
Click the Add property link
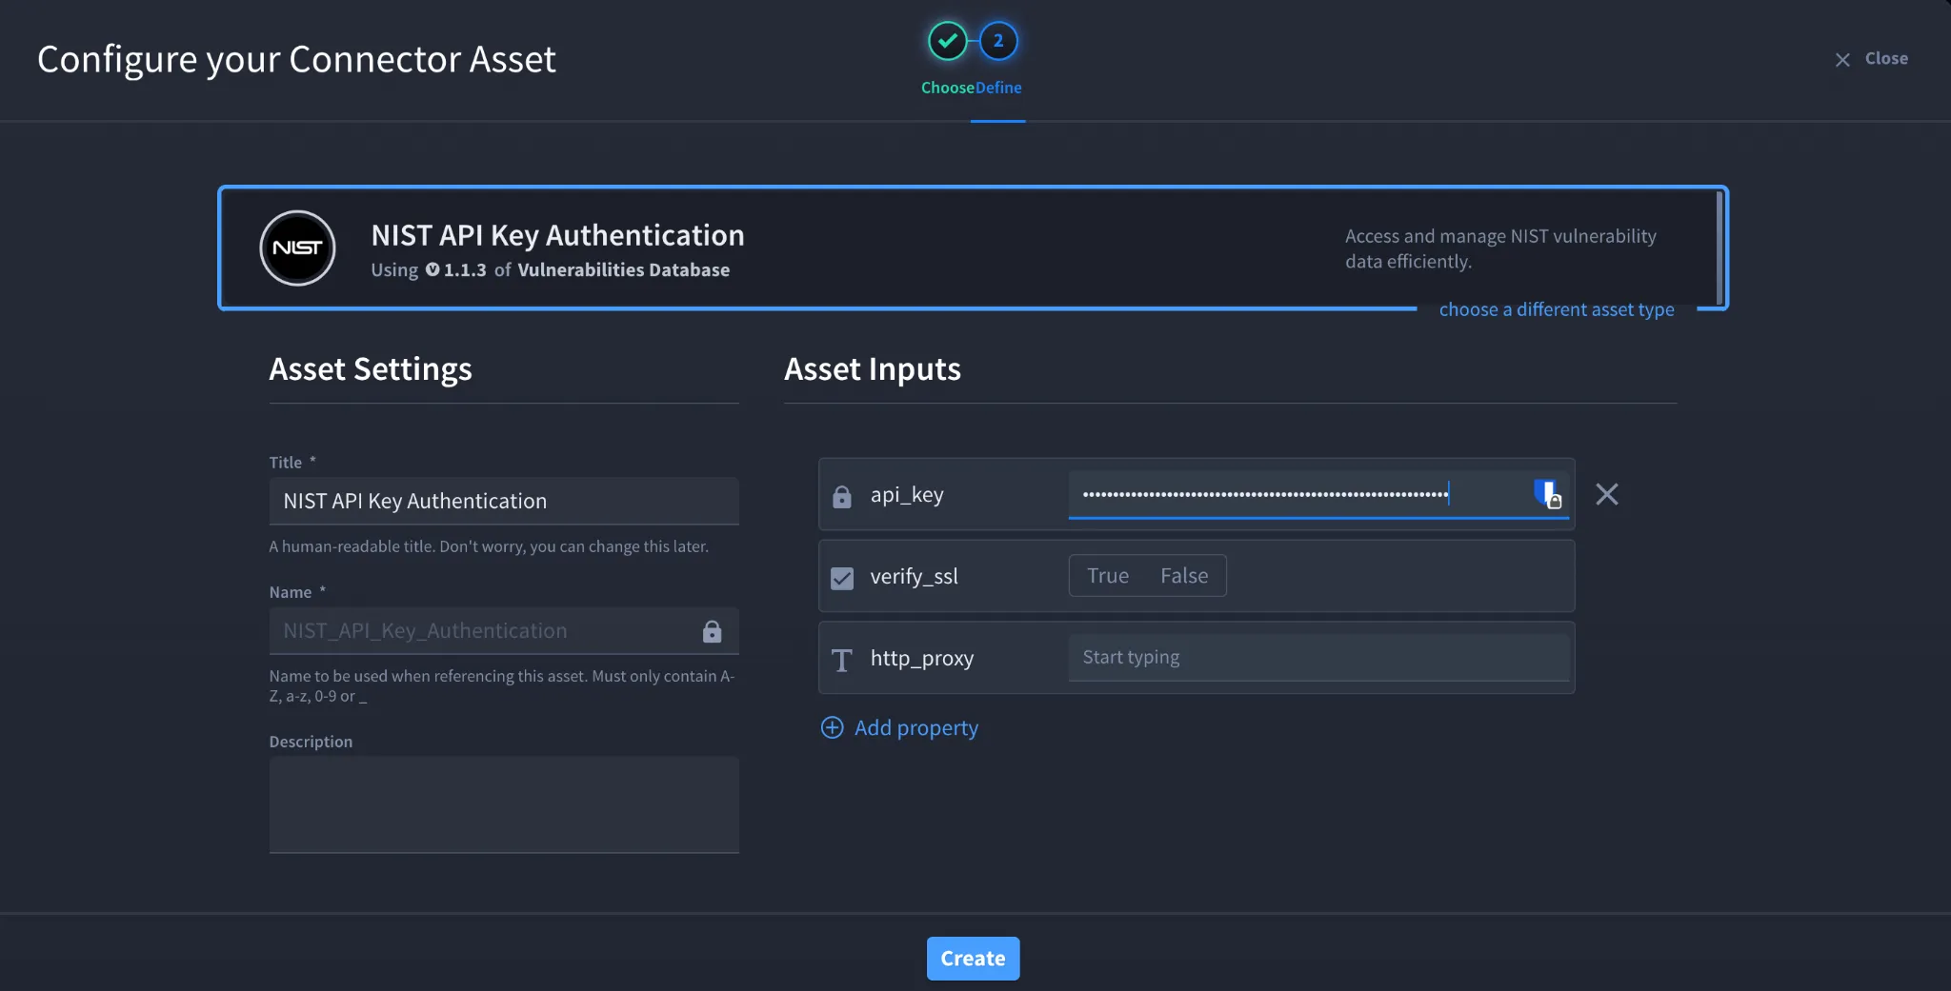click(915, 728)
